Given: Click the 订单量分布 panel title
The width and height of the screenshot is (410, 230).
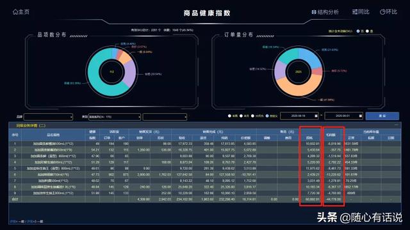Looking at the screenshot, I should (x=238, y=34).
